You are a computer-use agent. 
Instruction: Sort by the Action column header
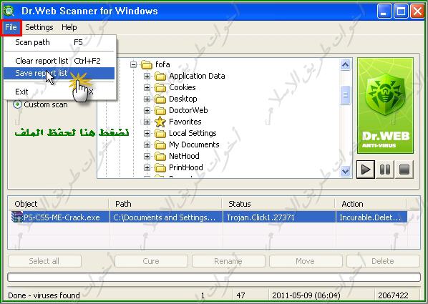[x=371, y=204]
